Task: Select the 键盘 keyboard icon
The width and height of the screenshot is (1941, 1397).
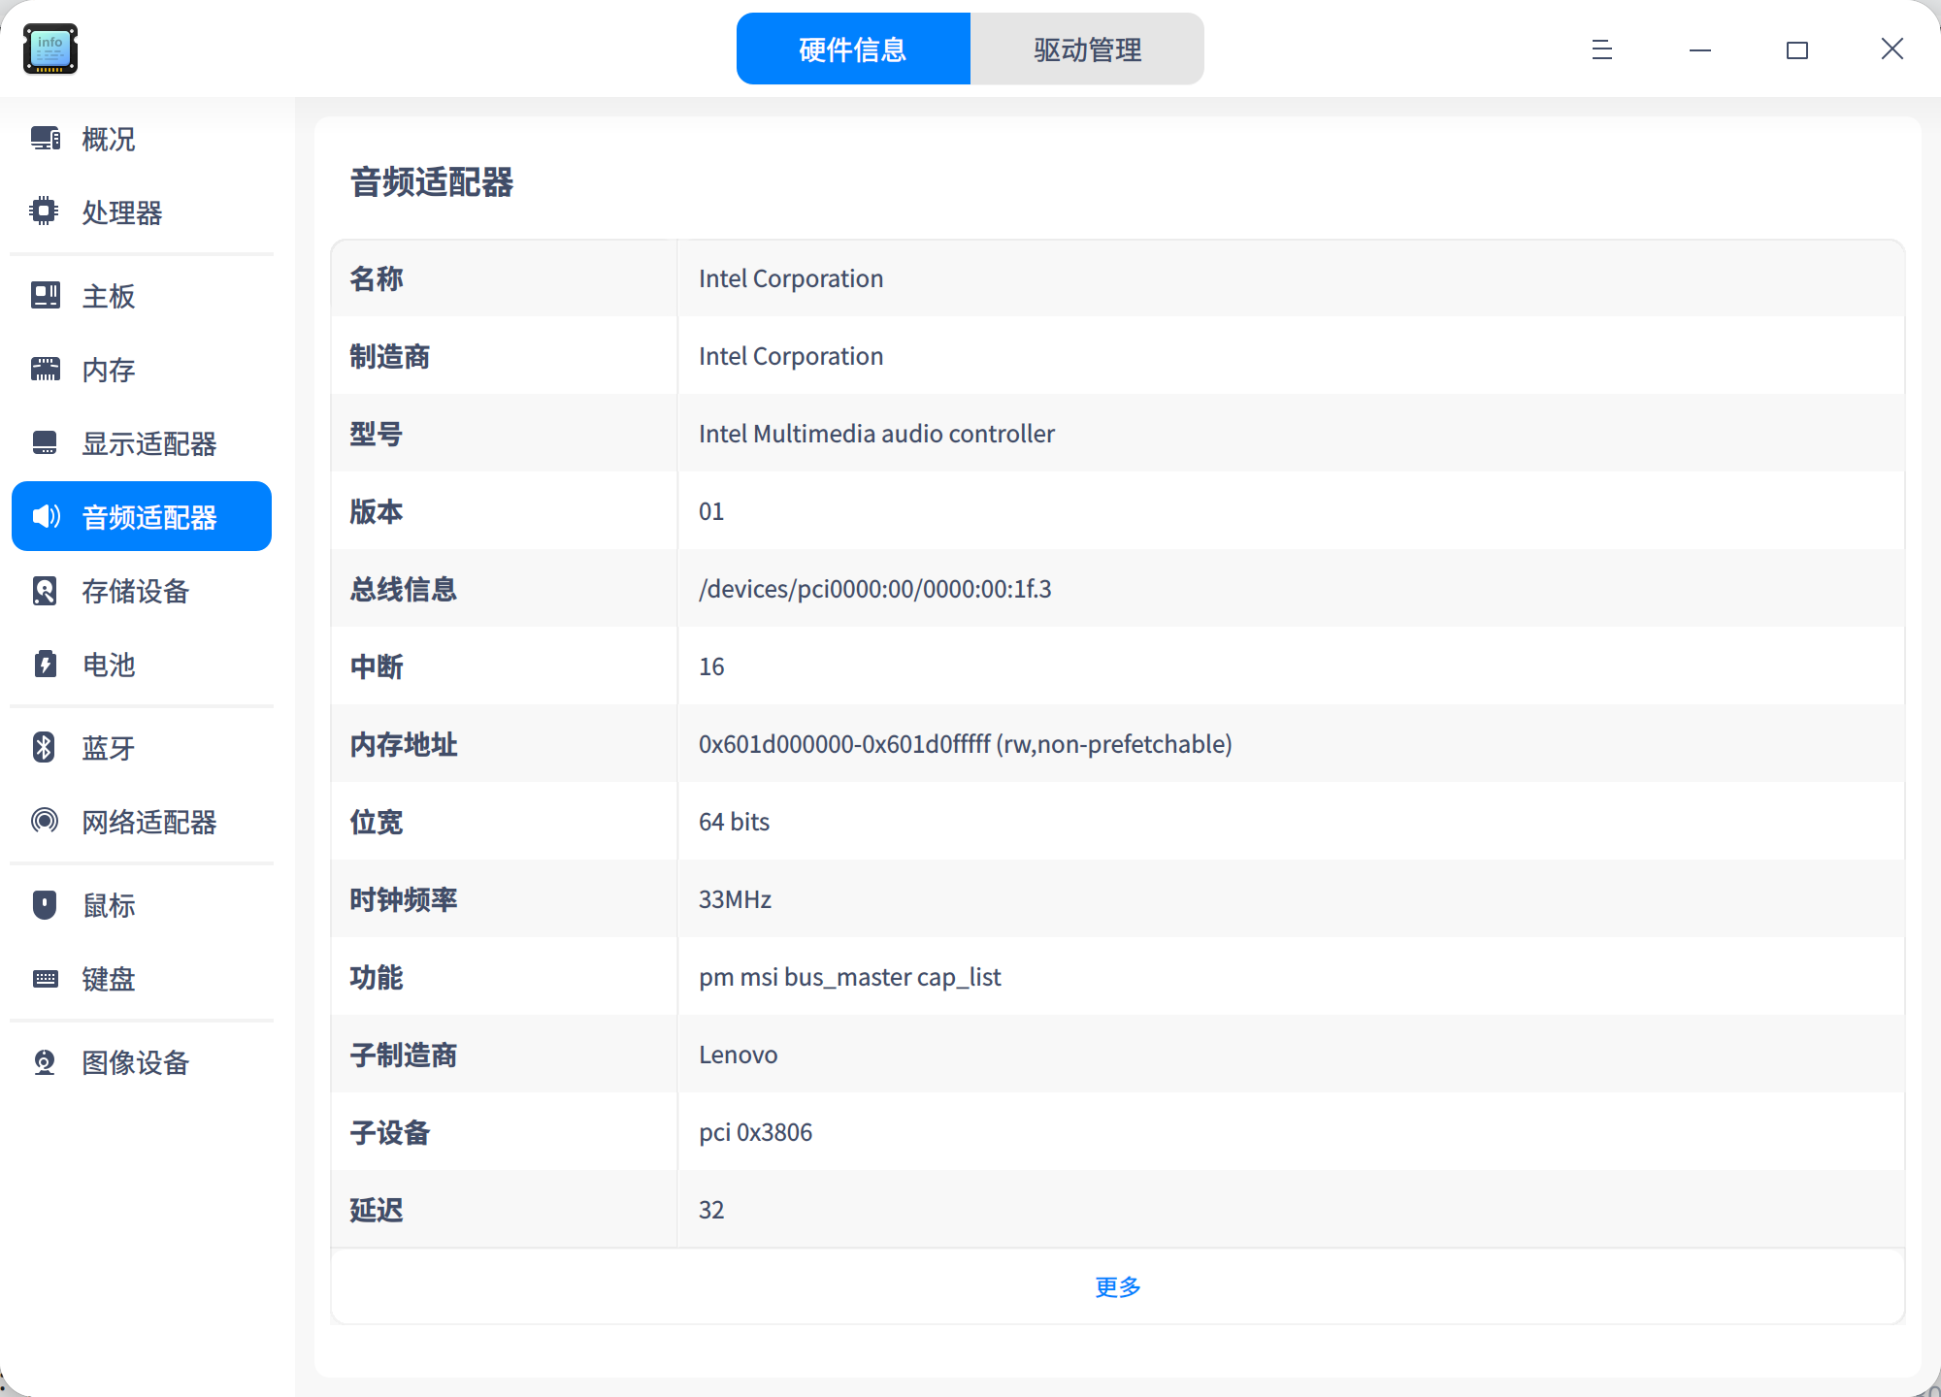Action: click(45, 979)
